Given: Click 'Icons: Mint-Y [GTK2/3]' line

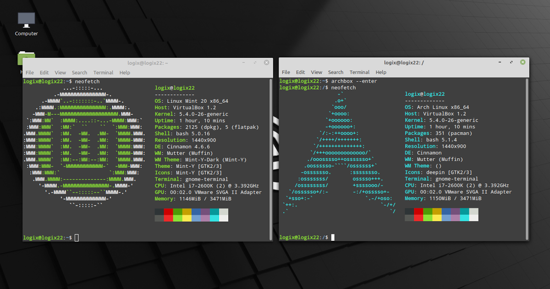Looking at the screenshot, I should point(188,172).
